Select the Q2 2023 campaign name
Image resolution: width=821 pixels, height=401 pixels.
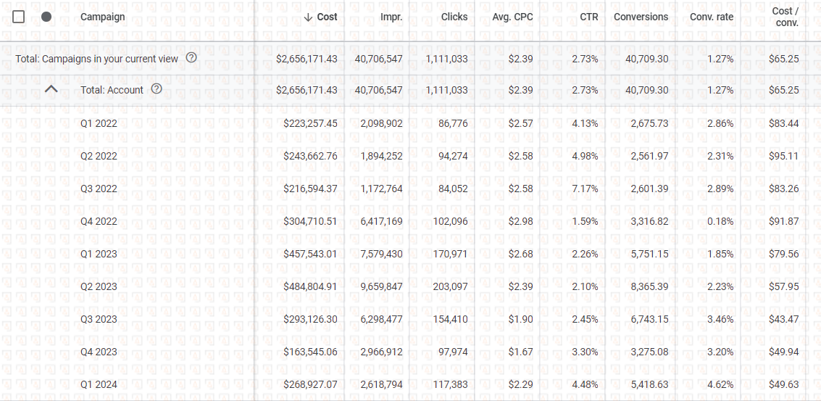[x=99, y=286]
